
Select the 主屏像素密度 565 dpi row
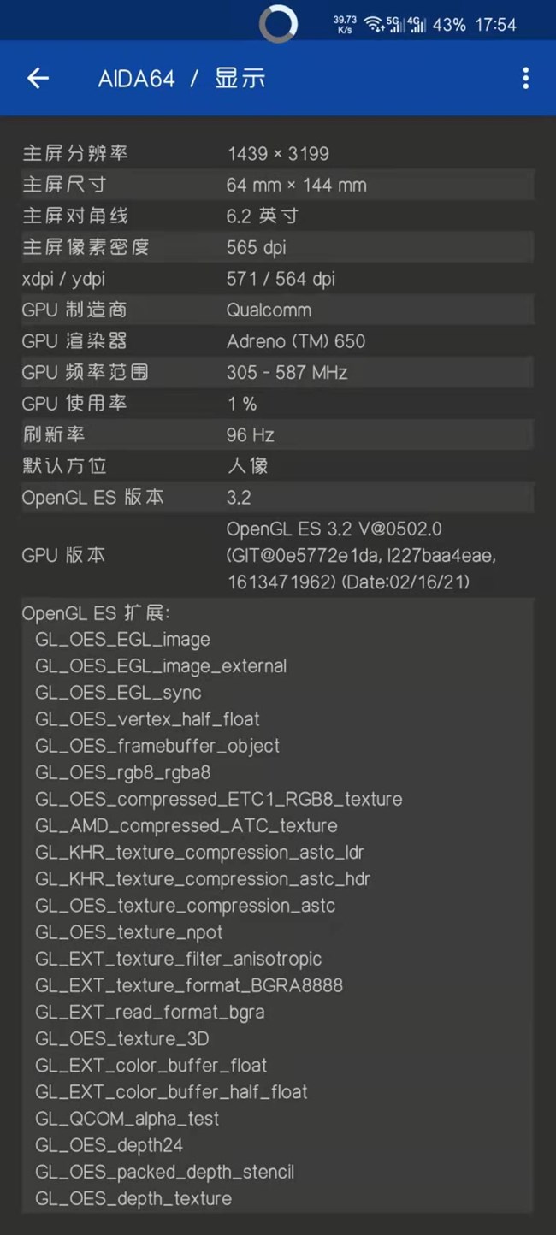click(x=277, y=248)
